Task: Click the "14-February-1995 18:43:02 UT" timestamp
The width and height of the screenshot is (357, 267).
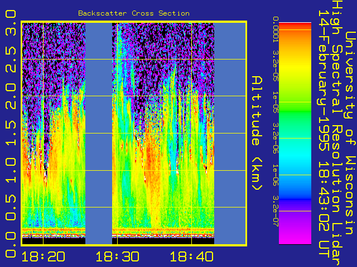Action: [324, 134]
